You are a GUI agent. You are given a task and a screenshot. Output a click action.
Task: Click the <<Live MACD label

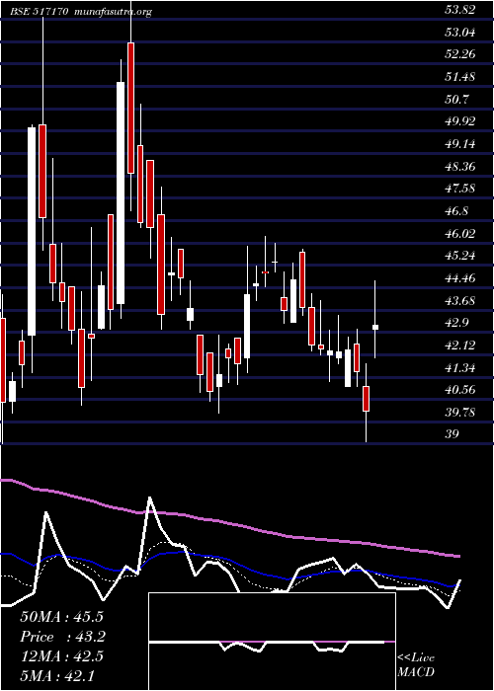point(416,665)
